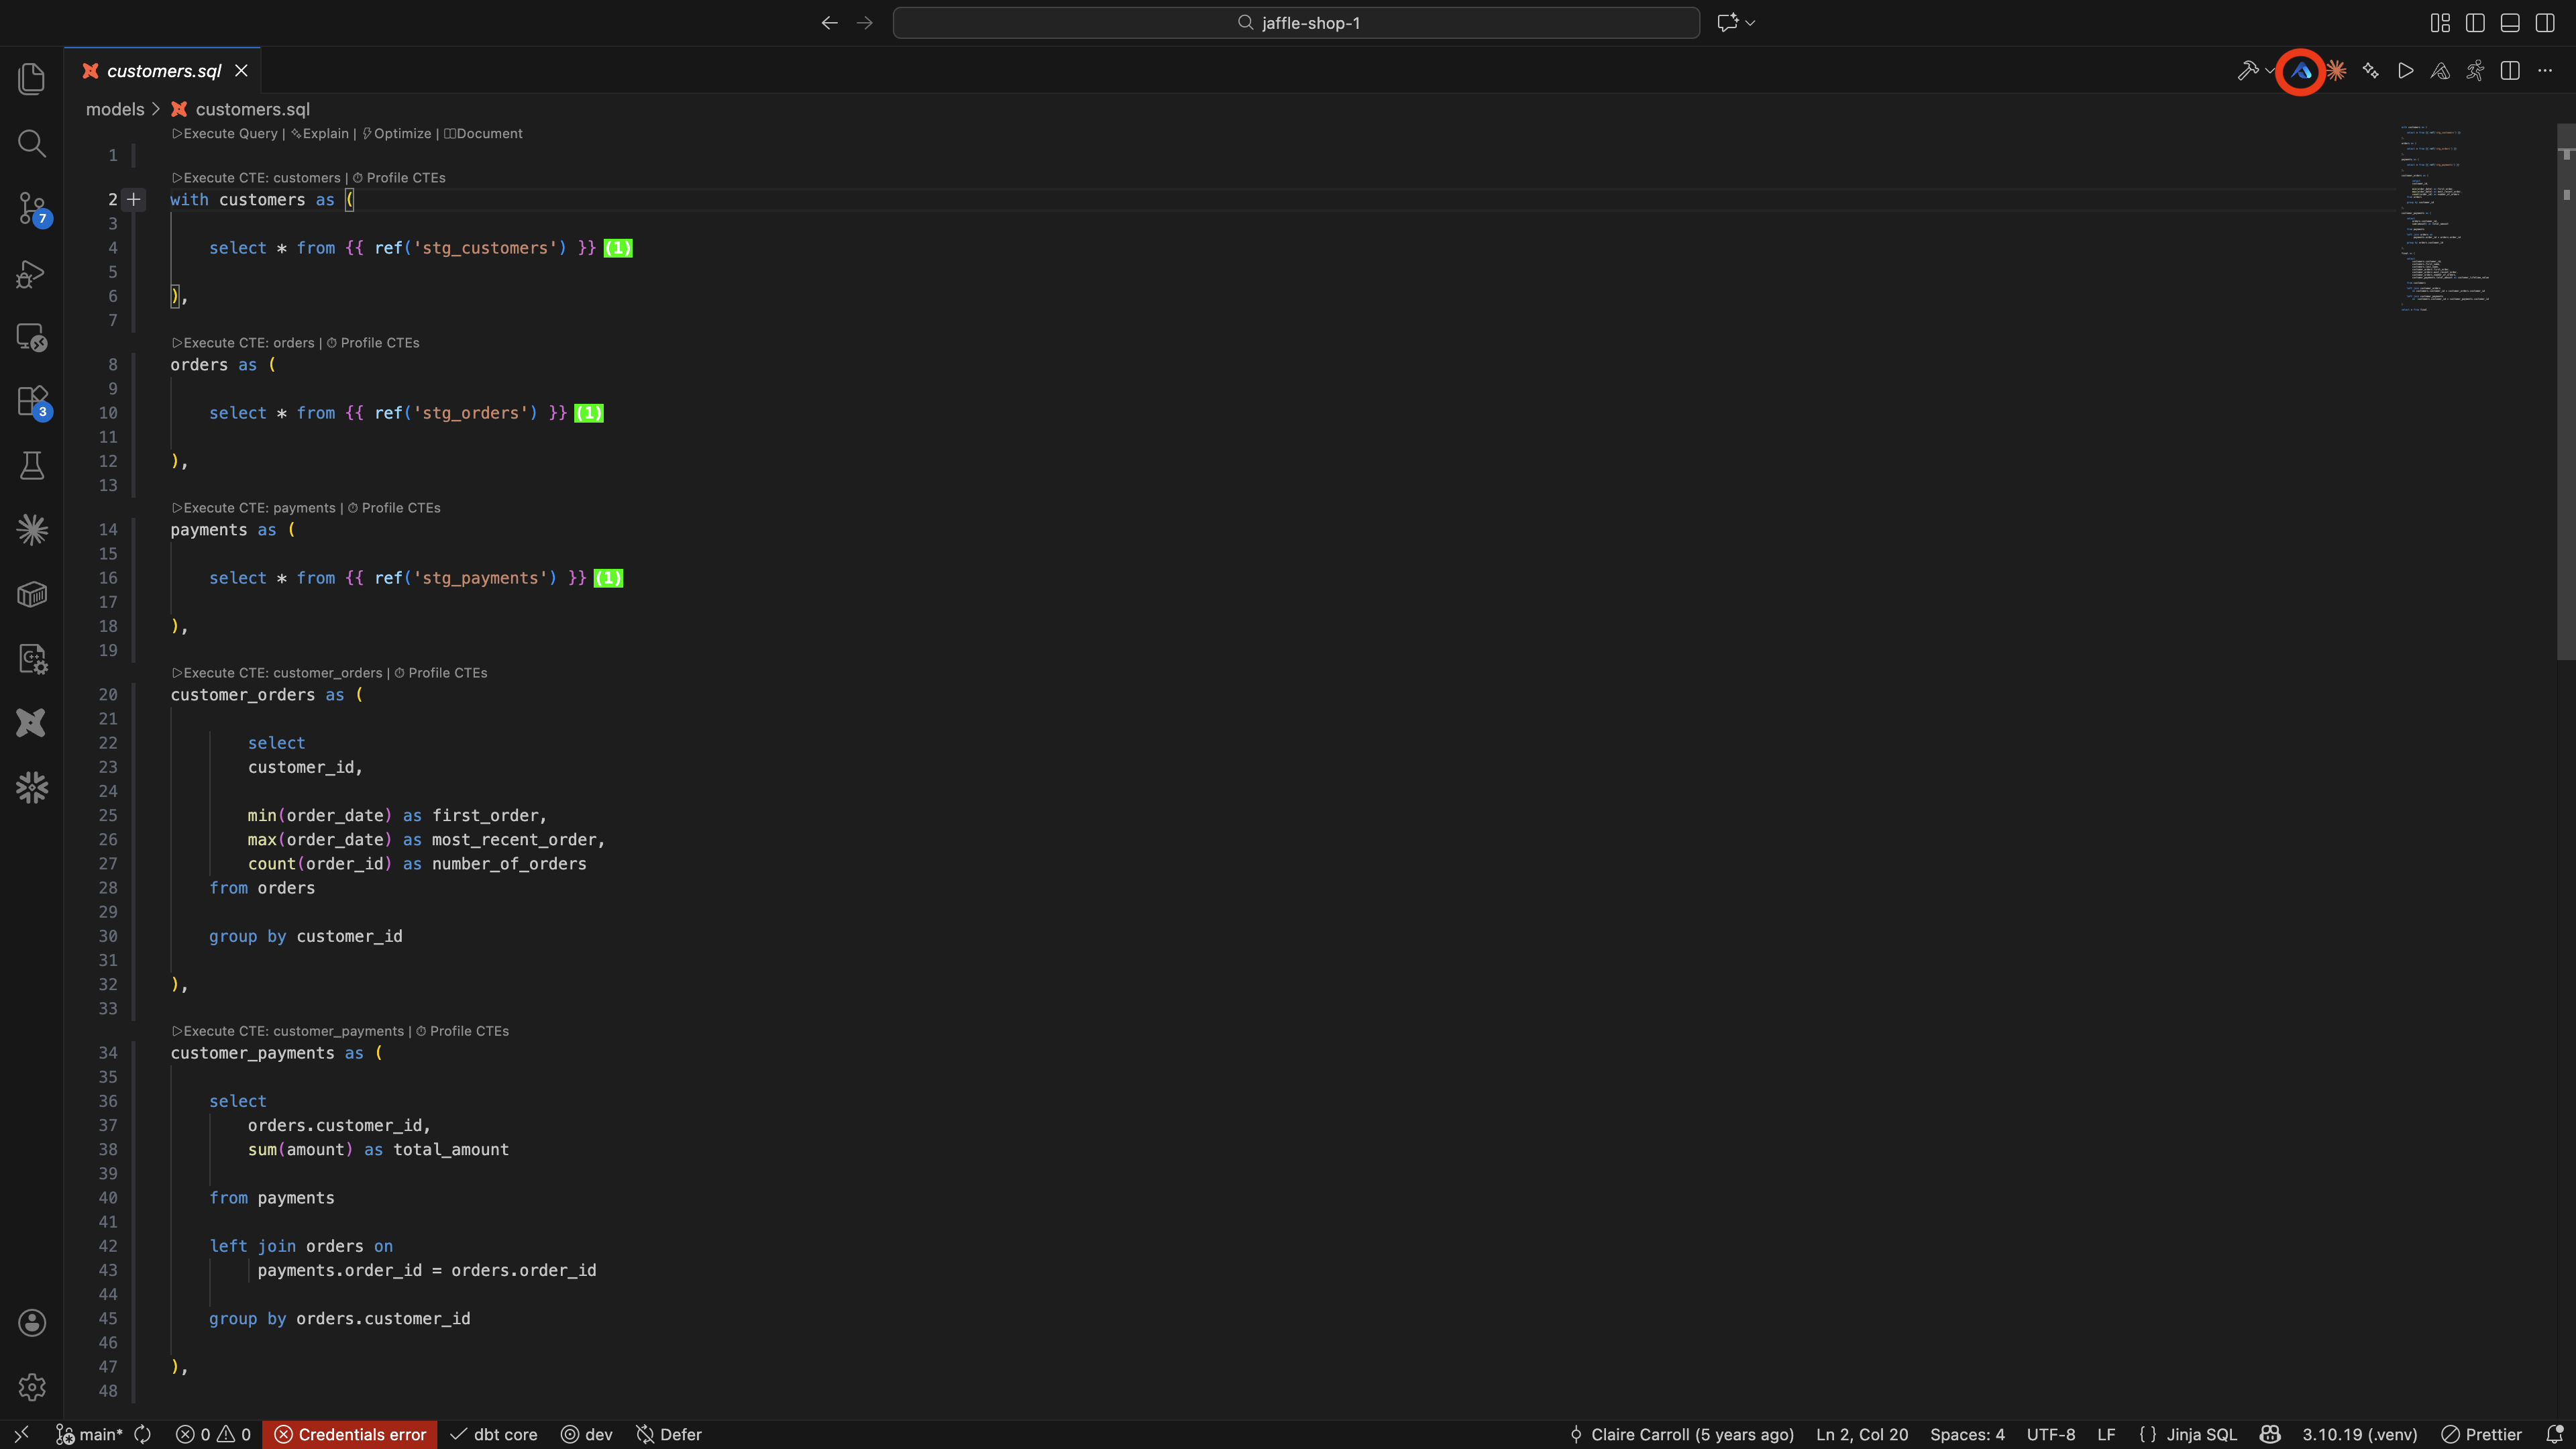Open the editor More Actions ellipsis menu
2576x1449 pixels.
(x=2545, y=71)
